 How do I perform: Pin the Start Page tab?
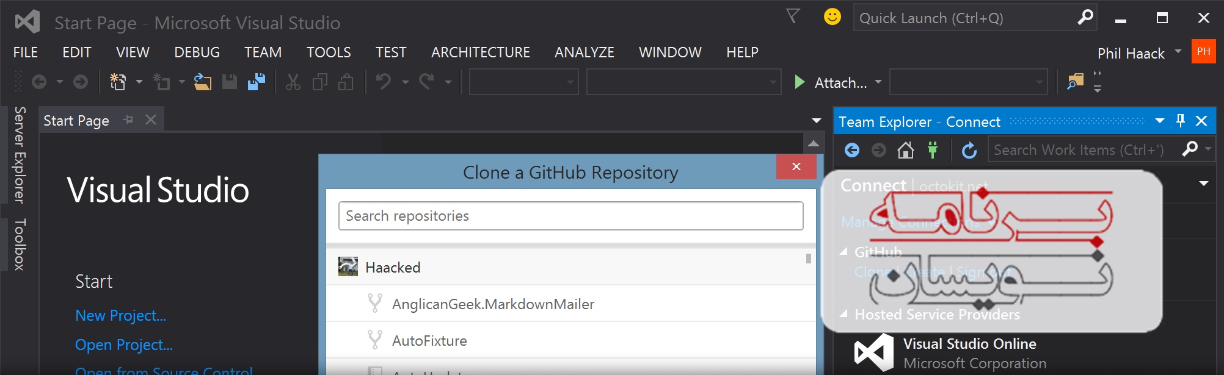[x=128, y=120]
